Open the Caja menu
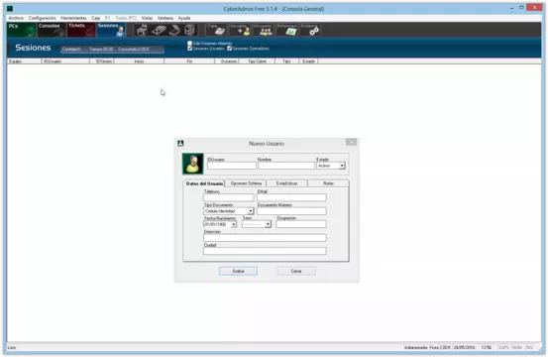This screenshot has width=548, height=357. [x=96, y=18]
